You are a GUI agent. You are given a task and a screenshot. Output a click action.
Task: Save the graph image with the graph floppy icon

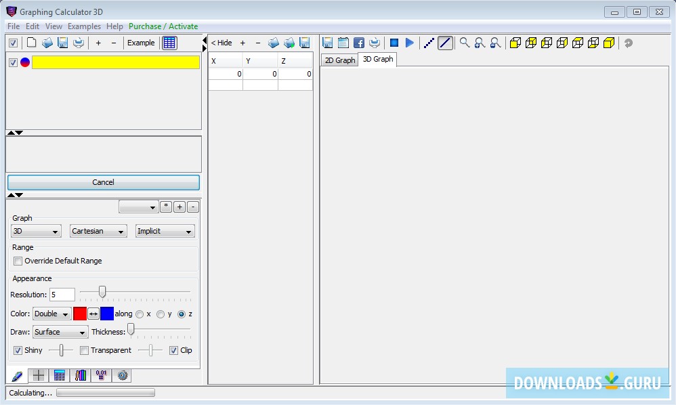pos(327,43)
